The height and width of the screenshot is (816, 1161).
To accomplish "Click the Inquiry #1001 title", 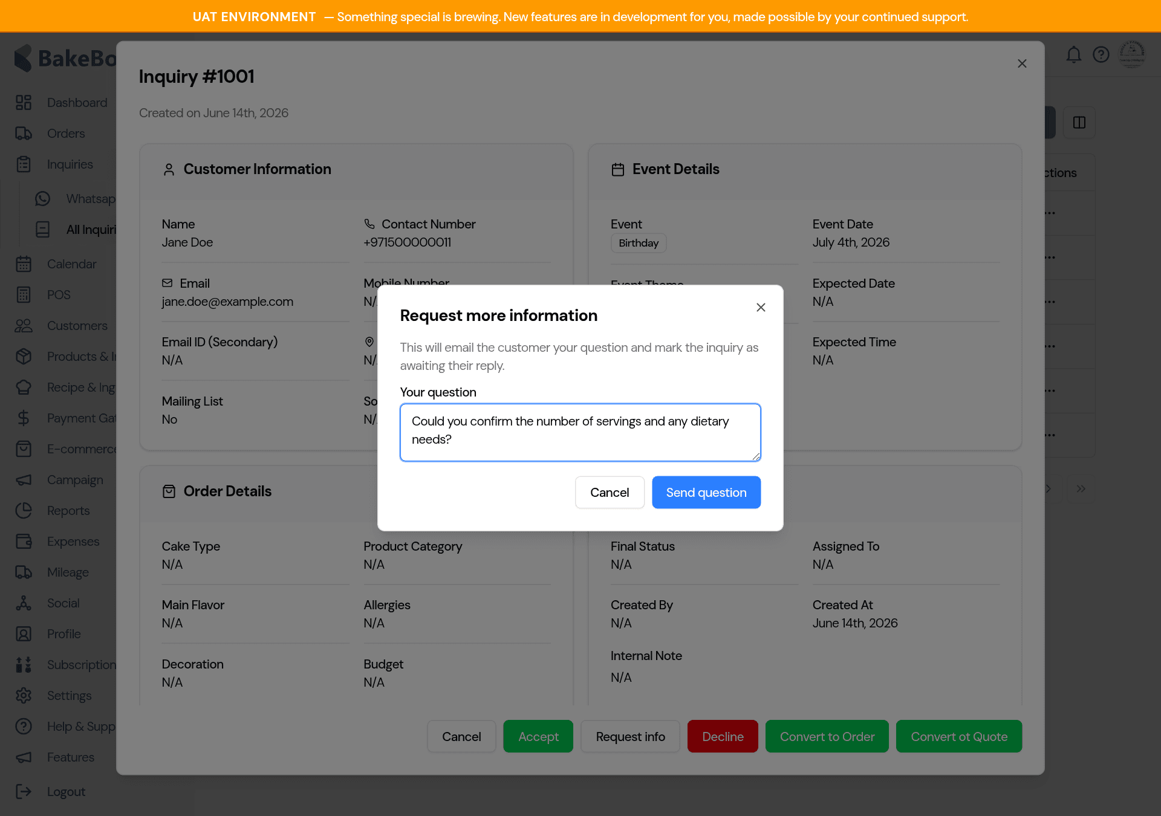I will [x=197, y=77].
